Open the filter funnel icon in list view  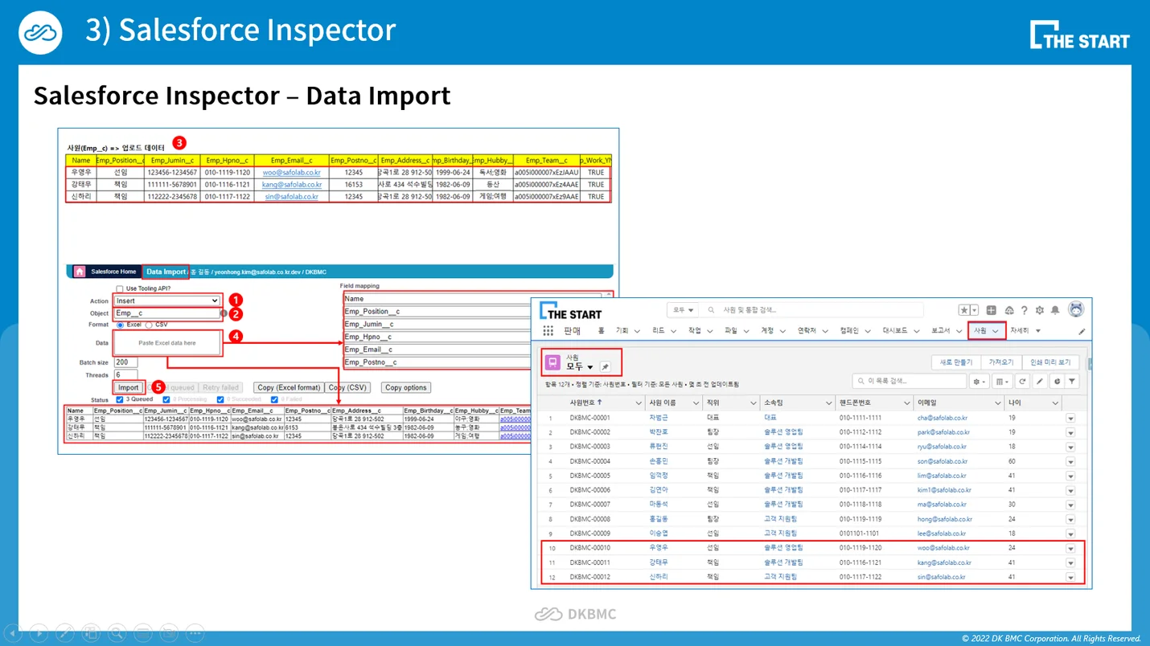click(1073, 381)
